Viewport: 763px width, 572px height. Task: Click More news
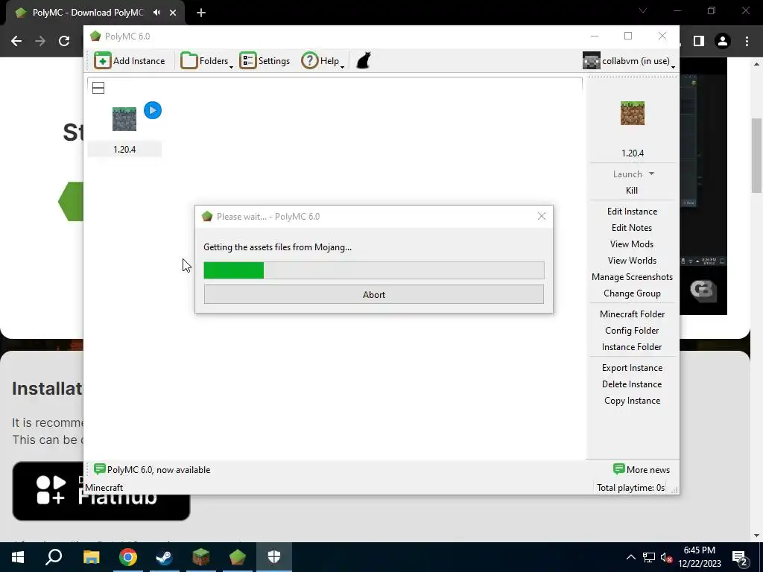click(642, 470)
